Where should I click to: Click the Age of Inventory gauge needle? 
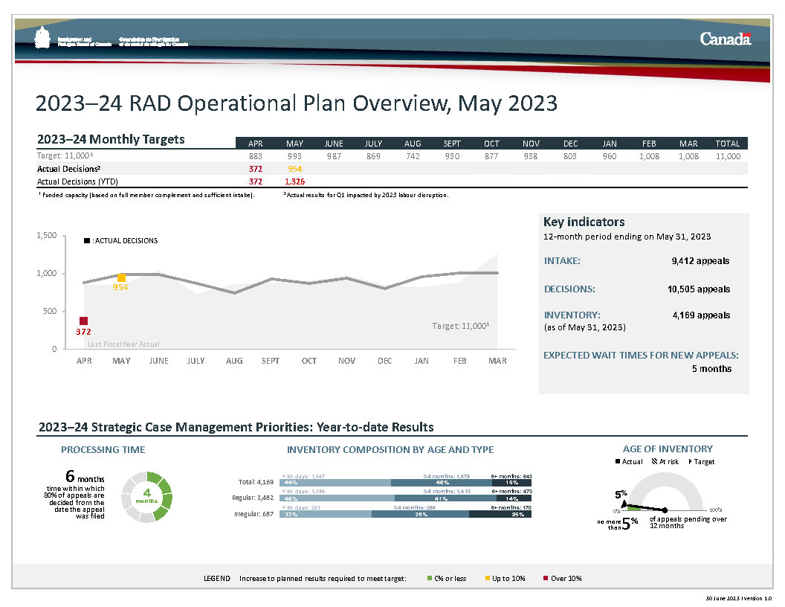644,507
